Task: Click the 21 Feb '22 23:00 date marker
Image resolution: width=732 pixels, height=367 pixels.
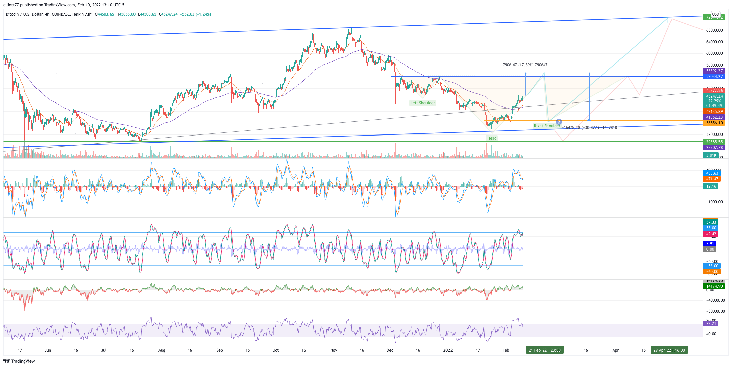Action: (544, 350)
